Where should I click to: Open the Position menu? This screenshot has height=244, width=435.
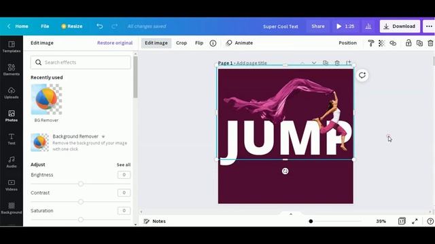[347, 43]
